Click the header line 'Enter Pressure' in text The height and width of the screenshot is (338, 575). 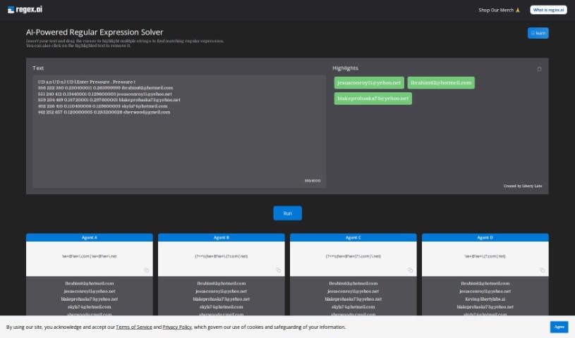tap(95, 82)
